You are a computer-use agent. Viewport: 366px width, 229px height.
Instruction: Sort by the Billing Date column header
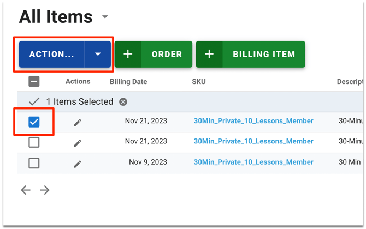[x=128, y=82]
